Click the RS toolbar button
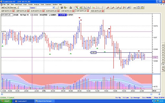This screenshot has height=103, width=165. (x=9, y=8)
